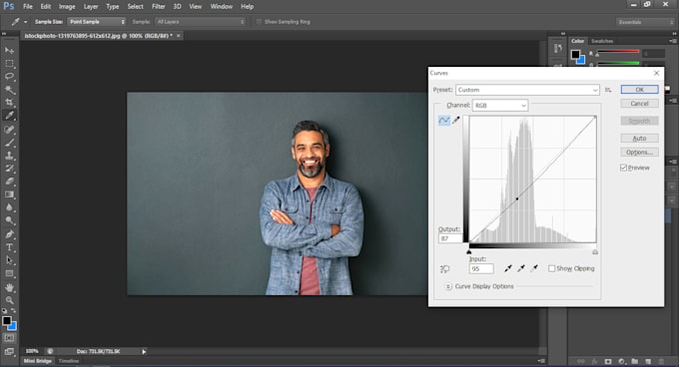Disable the Preview checkbox in Curves
The height and width of the screenshot is (367, 679).
(623, 168)
